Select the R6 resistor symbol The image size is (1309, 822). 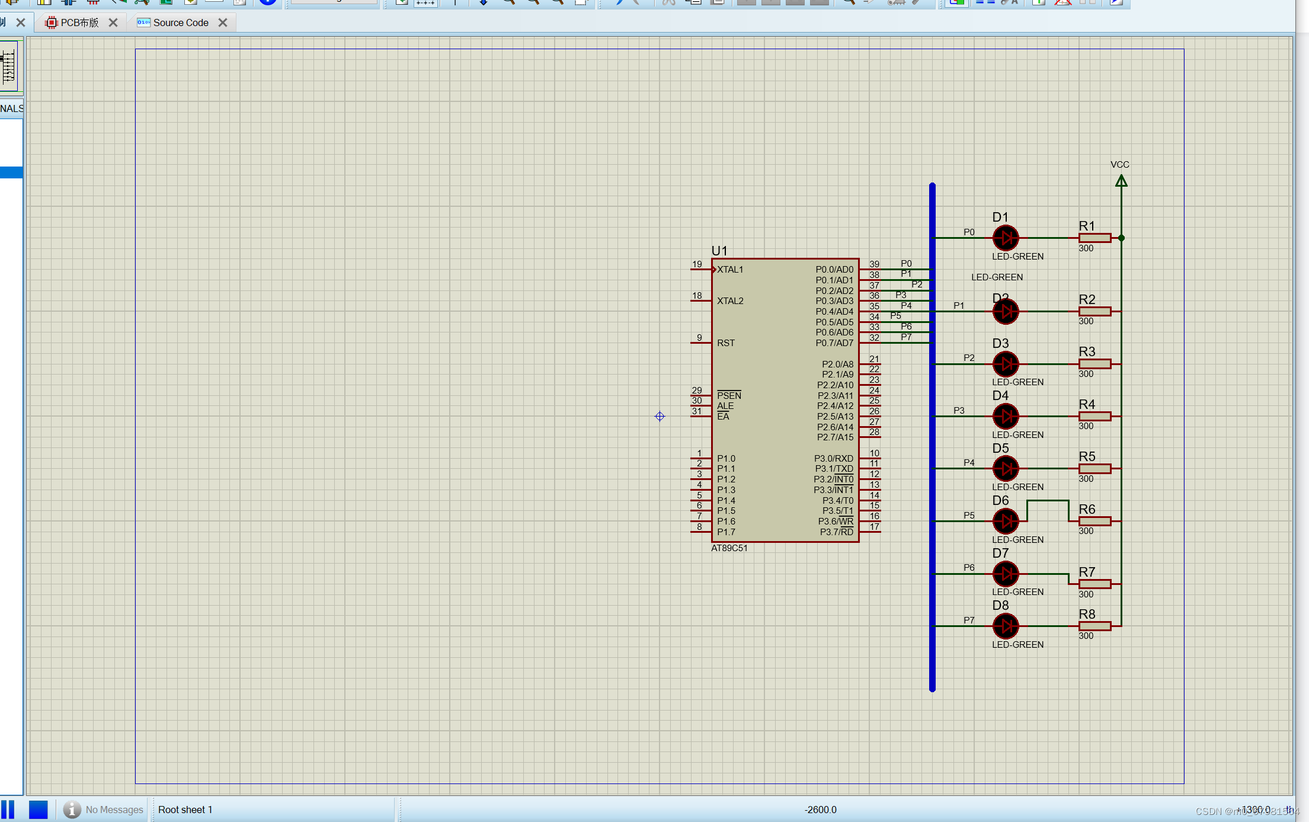point(1094,521)
